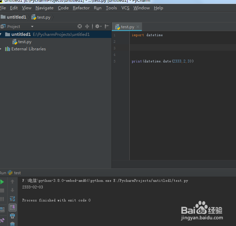Rerun test with the green play icon
The image size is (236, 226).
click(x=2, y=182)
